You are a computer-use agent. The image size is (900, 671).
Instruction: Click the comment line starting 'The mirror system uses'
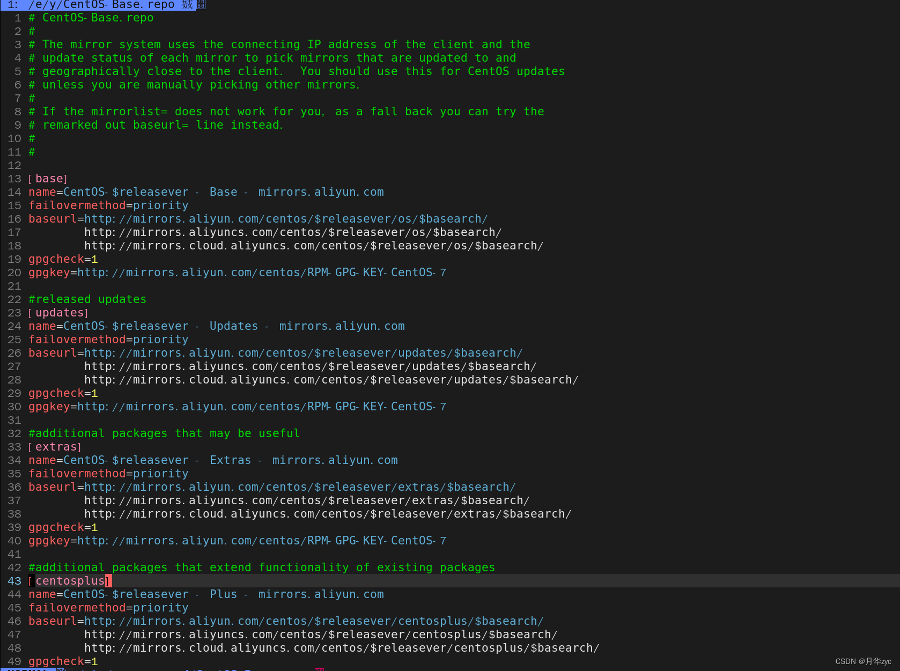click(x=279, y=45)
